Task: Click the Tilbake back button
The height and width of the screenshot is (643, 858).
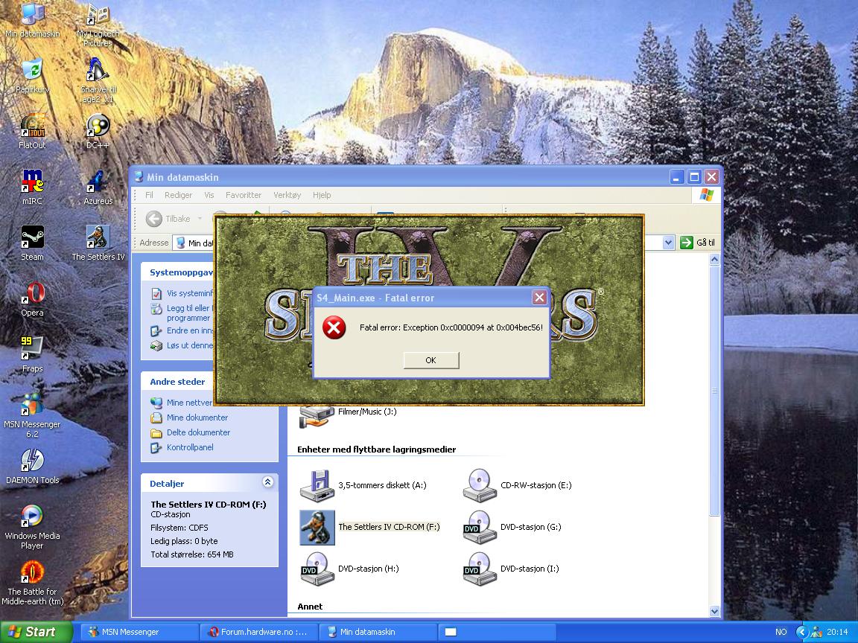Action: coord(168,219)
